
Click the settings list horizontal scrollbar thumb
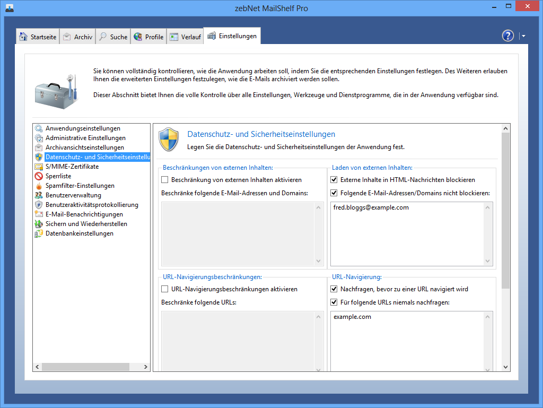[x=85, y=367]
